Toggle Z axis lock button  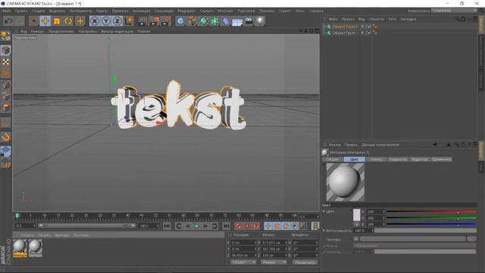(x=117, y=21)
